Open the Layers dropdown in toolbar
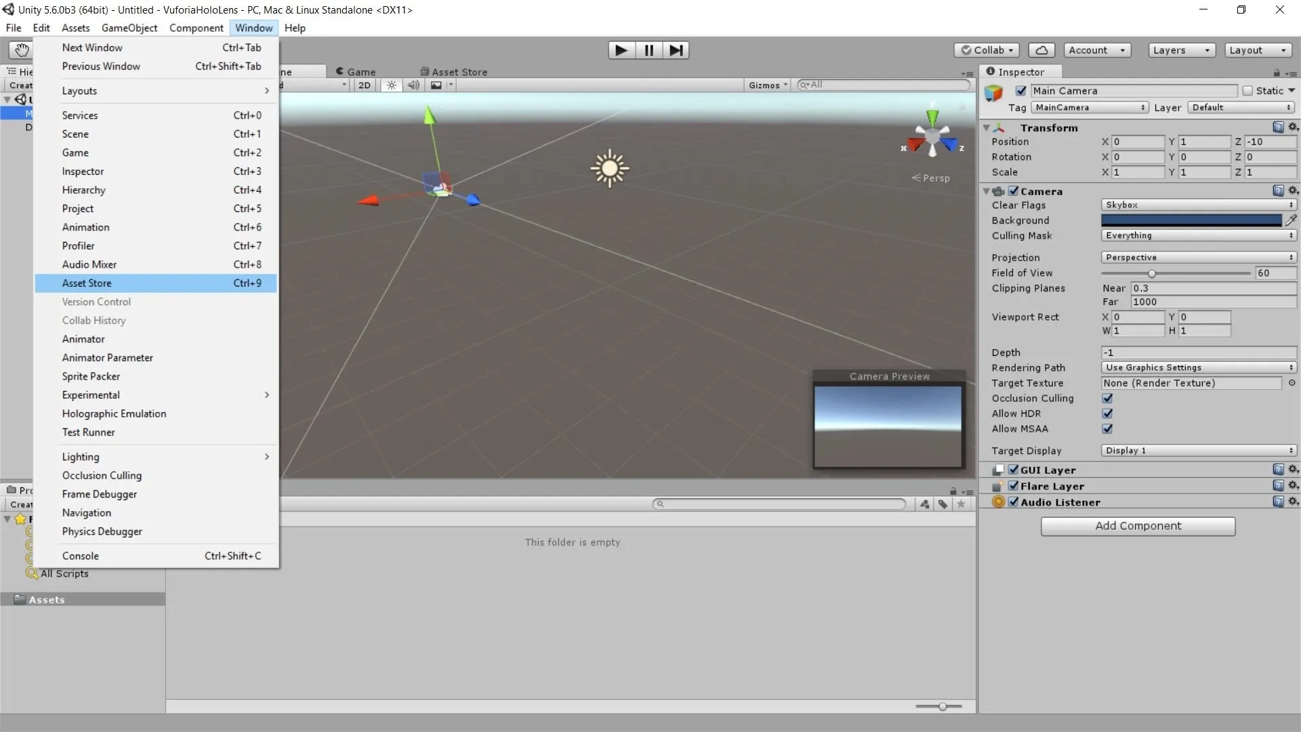The width and height of the screenshot is (1301, 732). 1182,50
